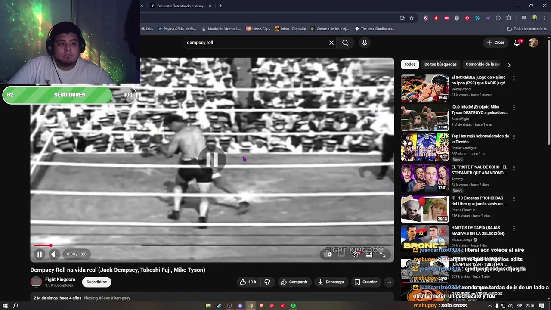Image resolution: width=551 pixels, height=310 pixels.
Task: Click the page scrollbar on the right edge
Action: (x=548, y=93)
